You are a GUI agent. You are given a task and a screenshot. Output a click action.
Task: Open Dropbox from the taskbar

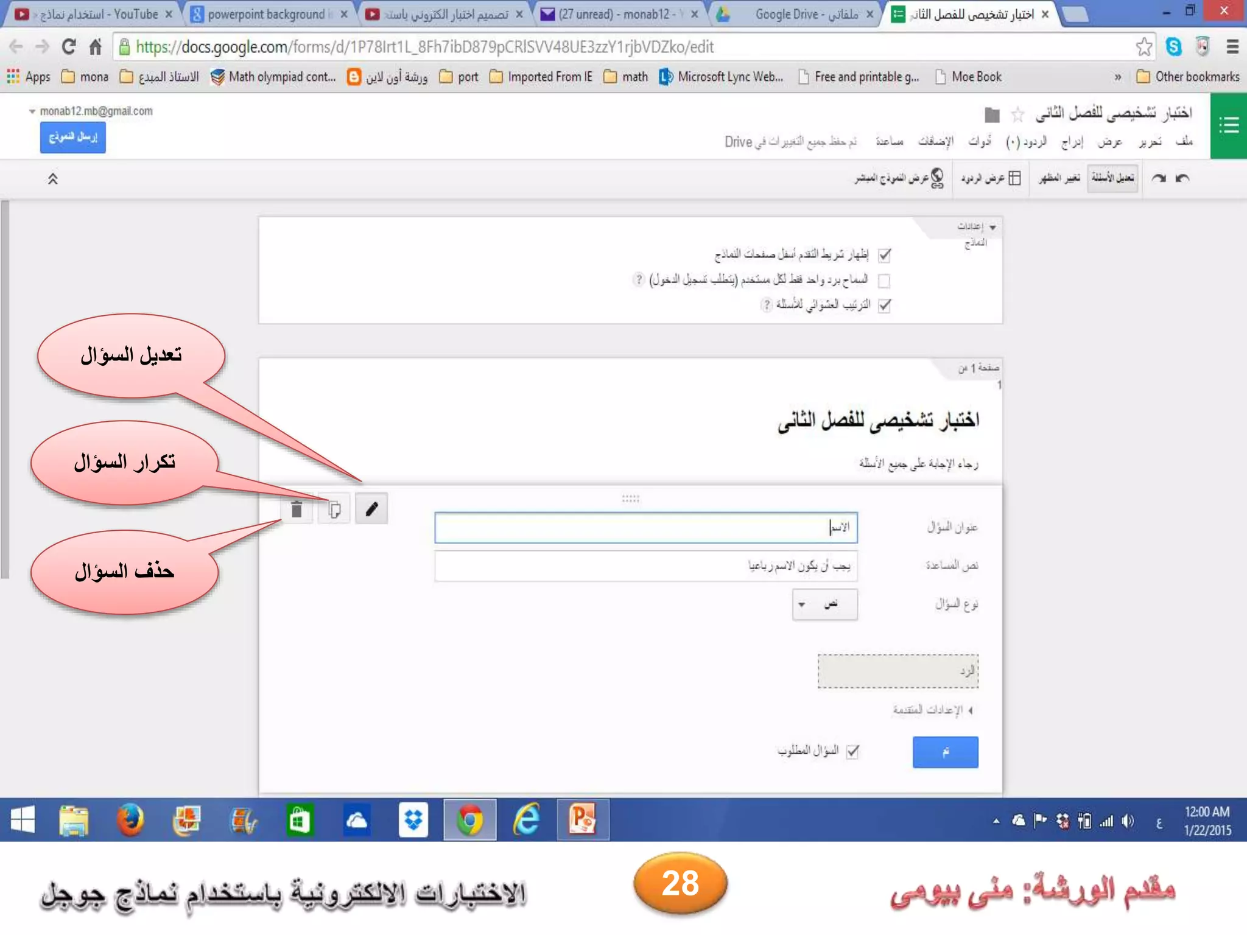coord(413,820)
